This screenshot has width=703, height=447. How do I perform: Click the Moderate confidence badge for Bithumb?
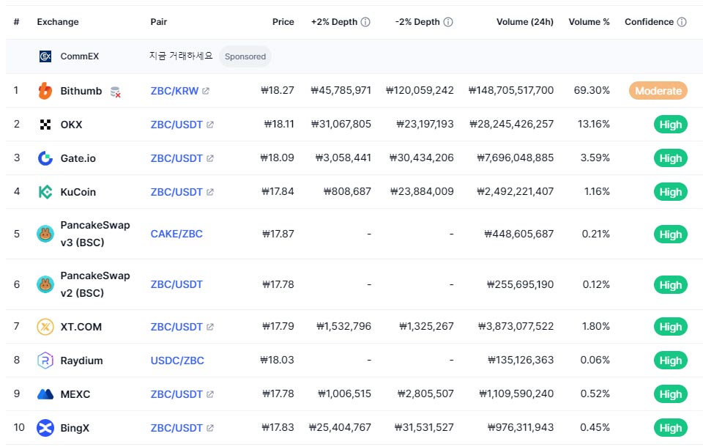coord(658,91)
